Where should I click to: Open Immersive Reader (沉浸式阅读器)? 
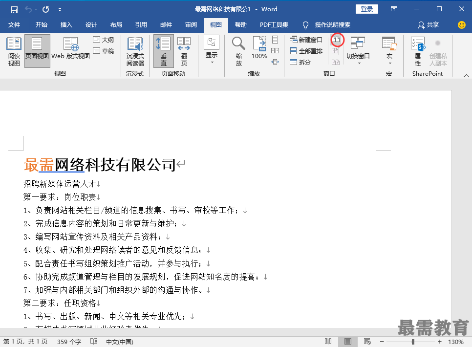click(x=135, y=51)
